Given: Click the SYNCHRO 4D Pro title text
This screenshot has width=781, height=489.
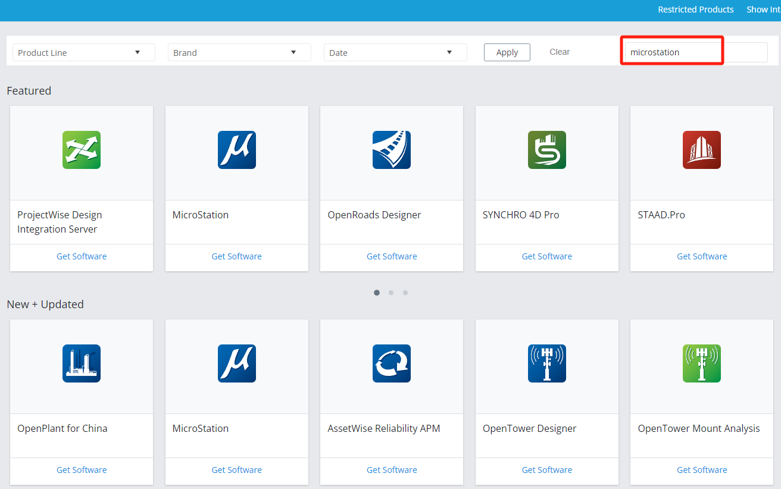Looking at the screenshot, I should tap(521, 215).
